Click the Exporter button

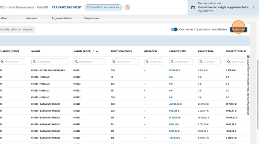pos(239,29)
